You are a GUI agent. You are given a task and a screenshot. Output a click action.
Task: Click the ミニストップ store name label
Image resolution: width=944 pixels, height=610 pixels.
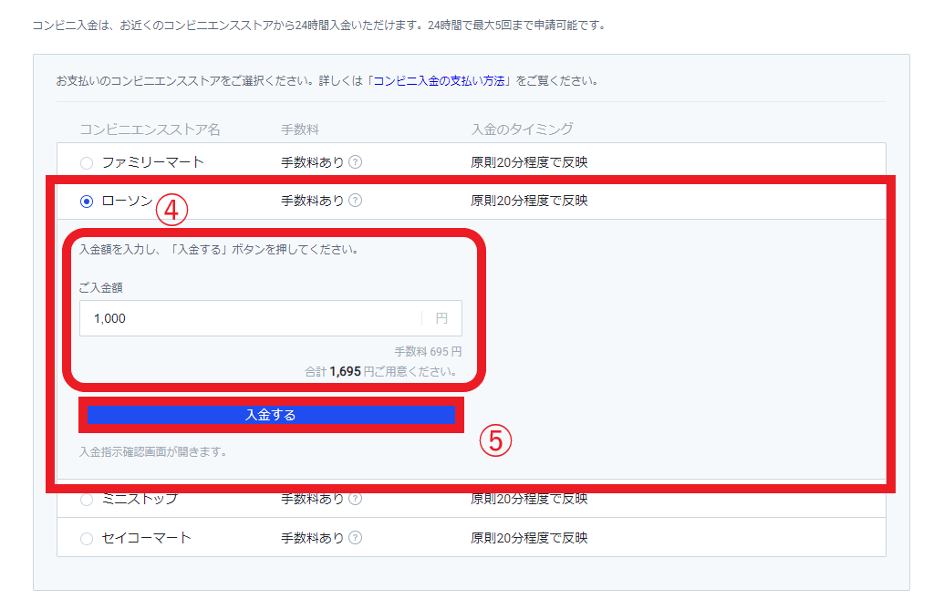tap(140, 500)
